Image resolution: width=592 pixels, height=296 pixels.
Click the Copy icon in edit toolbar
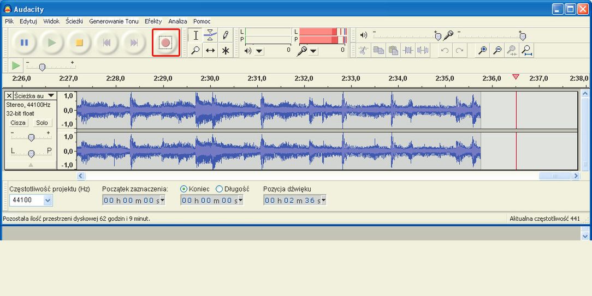378,50
